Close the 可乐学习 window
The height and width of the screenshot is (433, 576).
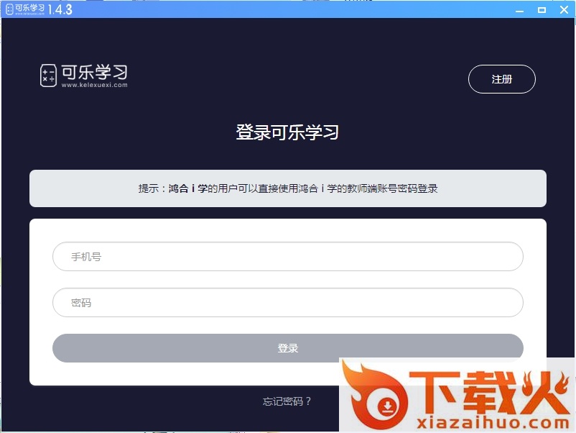click(565, 9)
